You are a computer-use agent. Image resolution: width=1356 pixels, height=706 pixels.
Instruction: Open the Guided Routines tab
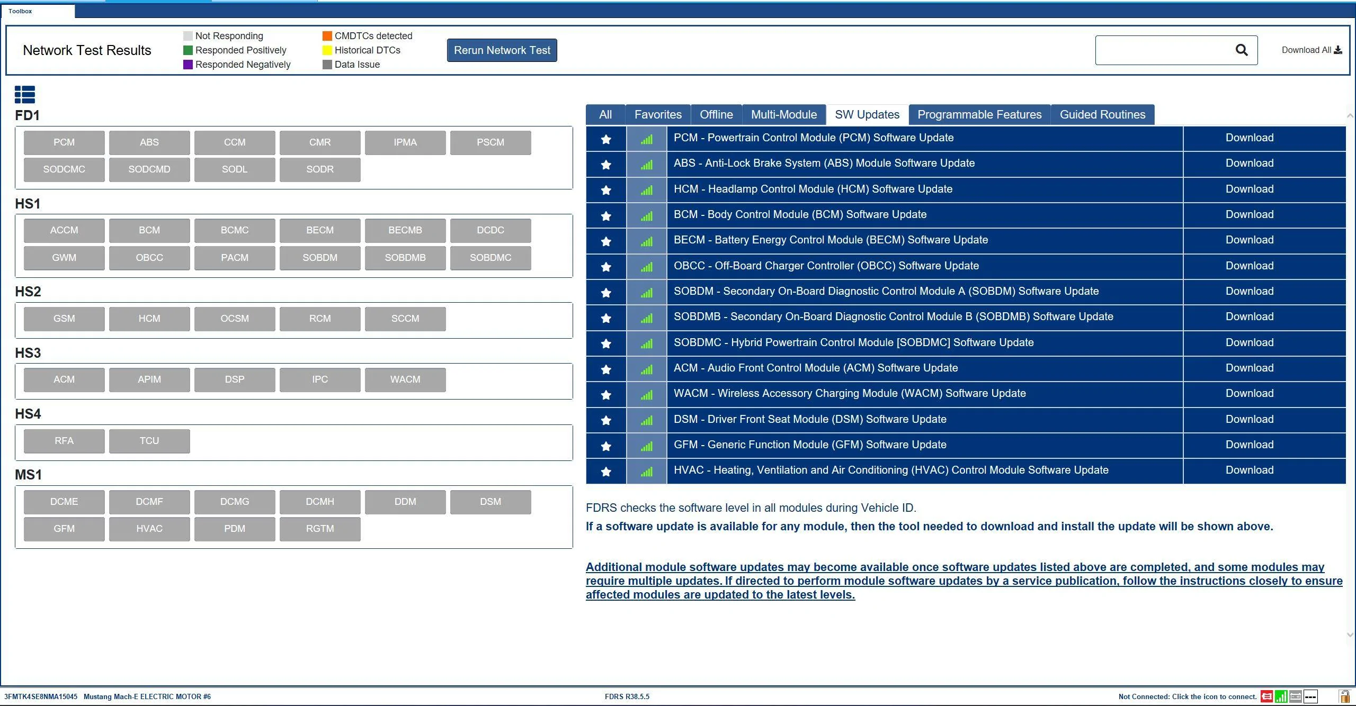tap(1102, 115)
